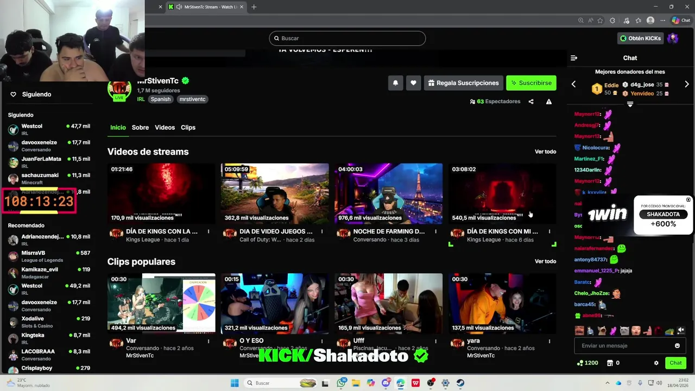The width and height of the screenshot is (695, 391).
Task: Open user profile avatar at top right
Action: coord(673,38)
